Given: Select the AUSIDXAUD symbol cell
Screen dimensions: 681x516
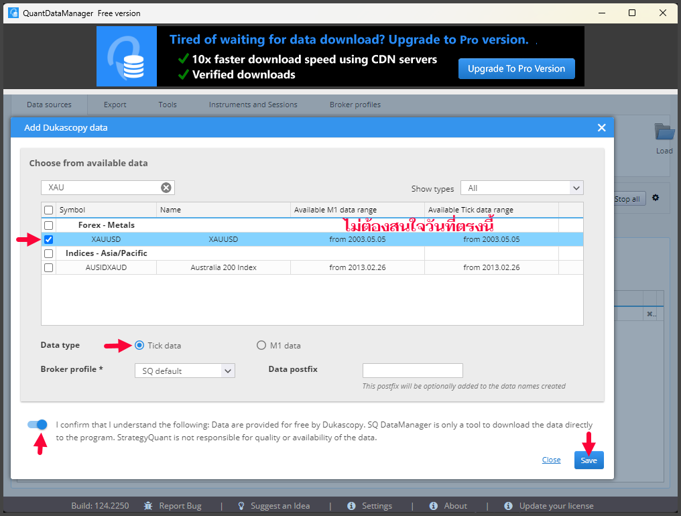Looking at the screenshot, I should click(107, 267).
